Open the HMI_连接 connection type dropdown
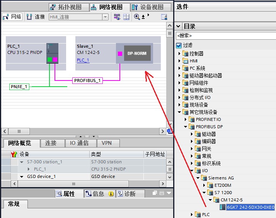This screenshot has height=218, width=276. coord(105,17)
